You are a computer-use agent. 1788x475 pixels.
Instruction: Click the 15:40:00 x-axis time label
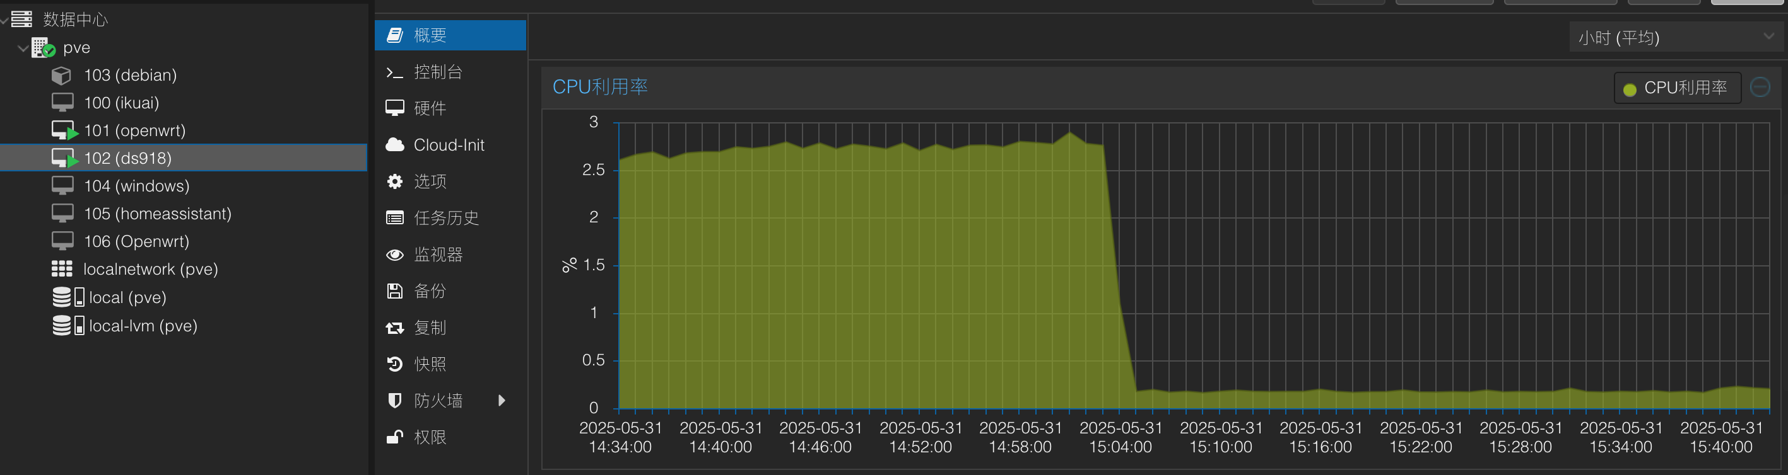[x=1721, y=438]
